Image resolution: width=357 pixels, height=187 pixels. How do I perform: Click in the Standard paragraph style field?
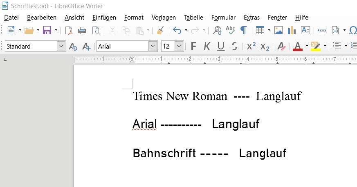click(31, 47)
